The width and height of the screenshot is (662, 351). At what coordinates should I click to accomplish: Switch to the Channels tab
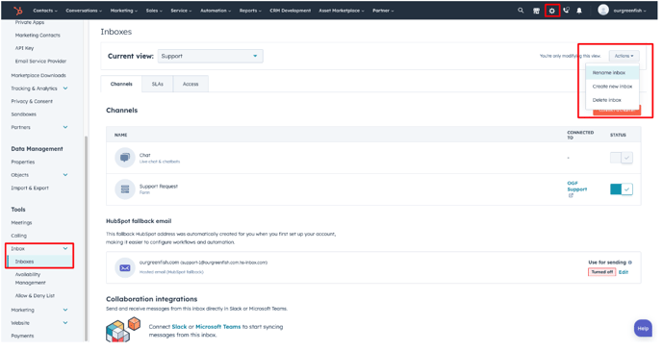[121, 84]
